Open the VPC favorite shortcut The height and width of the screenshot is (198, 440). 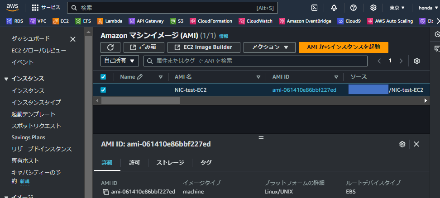pyautogui.click(x=38, y=21)
